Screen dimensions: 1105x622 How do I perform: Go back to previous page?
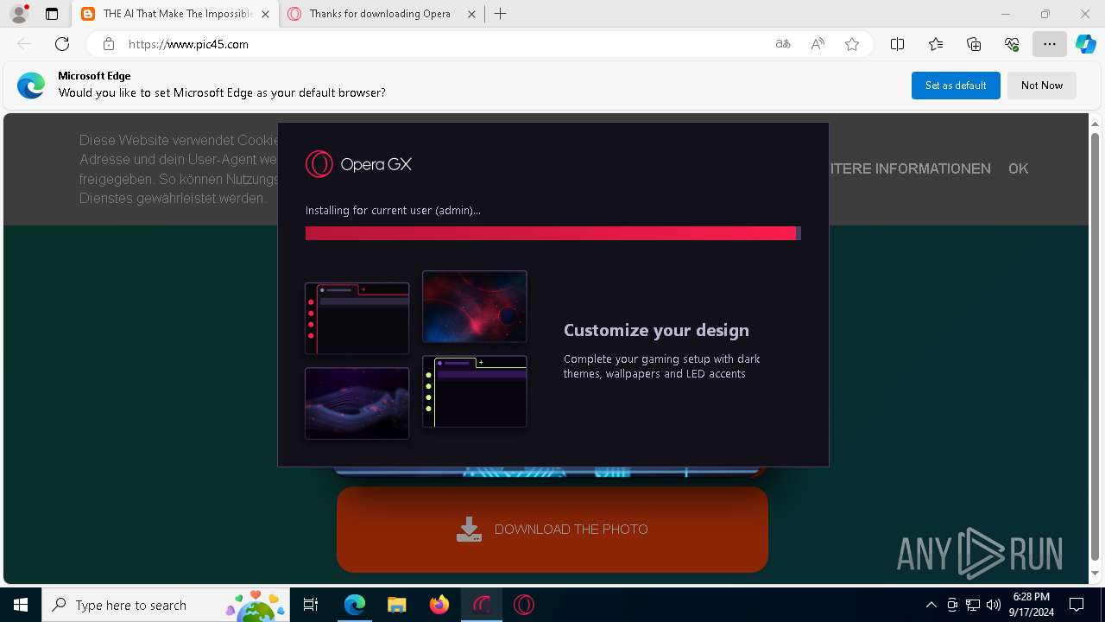click(24, 44)
